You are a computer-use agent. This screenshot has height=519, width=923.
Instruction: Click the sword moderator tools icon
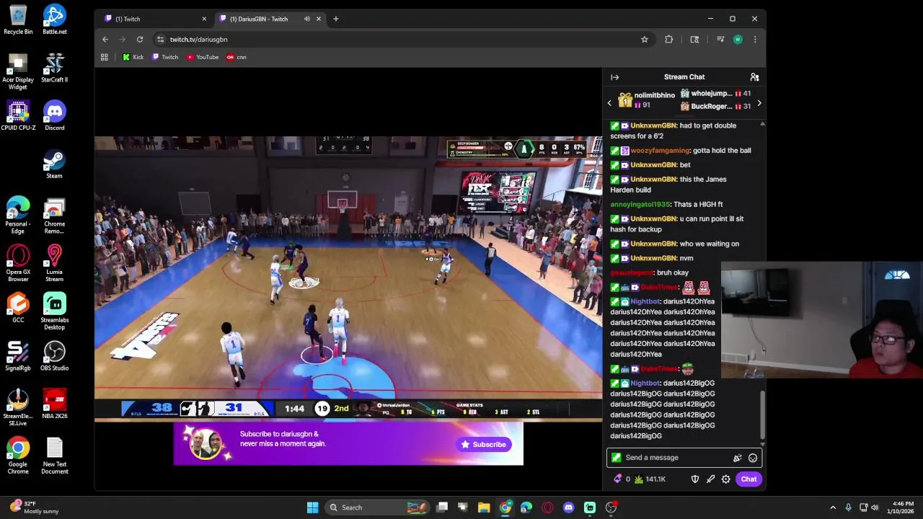[x=710, y=479]
